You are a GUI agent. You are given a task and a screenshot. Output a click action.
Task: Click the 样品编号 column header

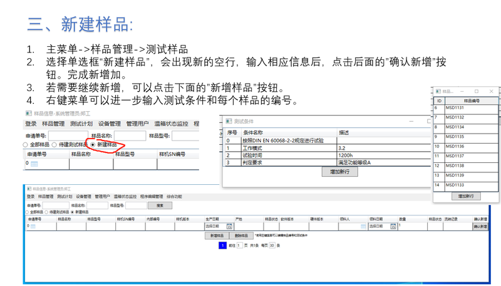point(472,101)
